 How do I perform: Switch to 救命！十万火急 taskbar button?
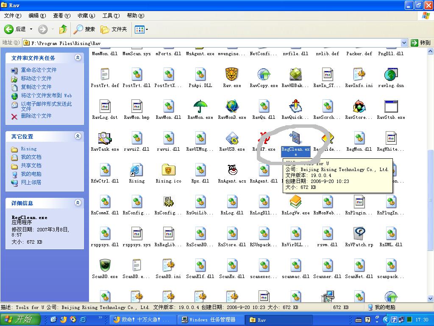(143, 320)
